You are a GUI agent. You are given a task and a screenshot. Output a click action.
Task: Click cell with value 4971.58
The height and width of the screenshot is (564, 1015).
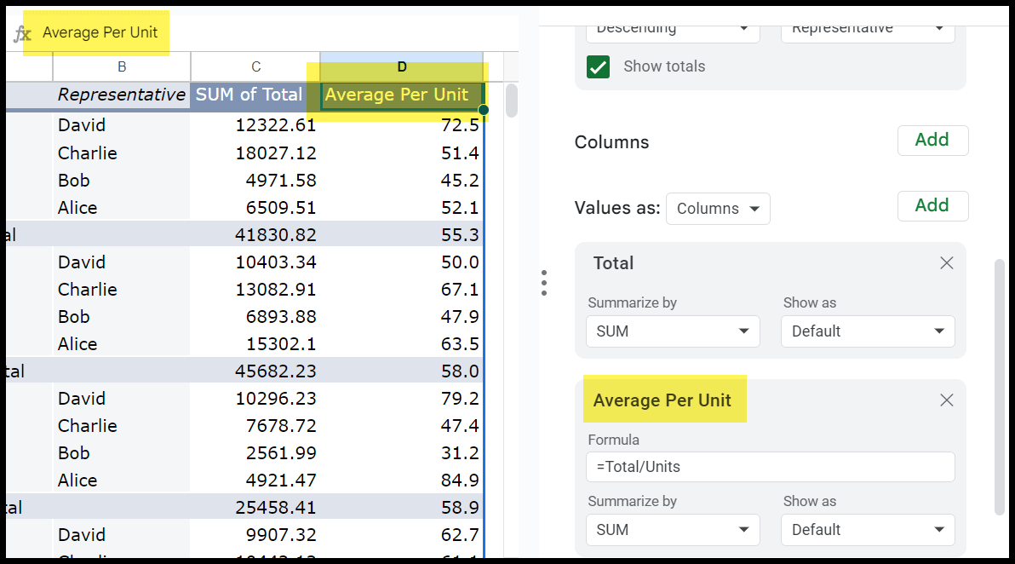click(255, 180)
